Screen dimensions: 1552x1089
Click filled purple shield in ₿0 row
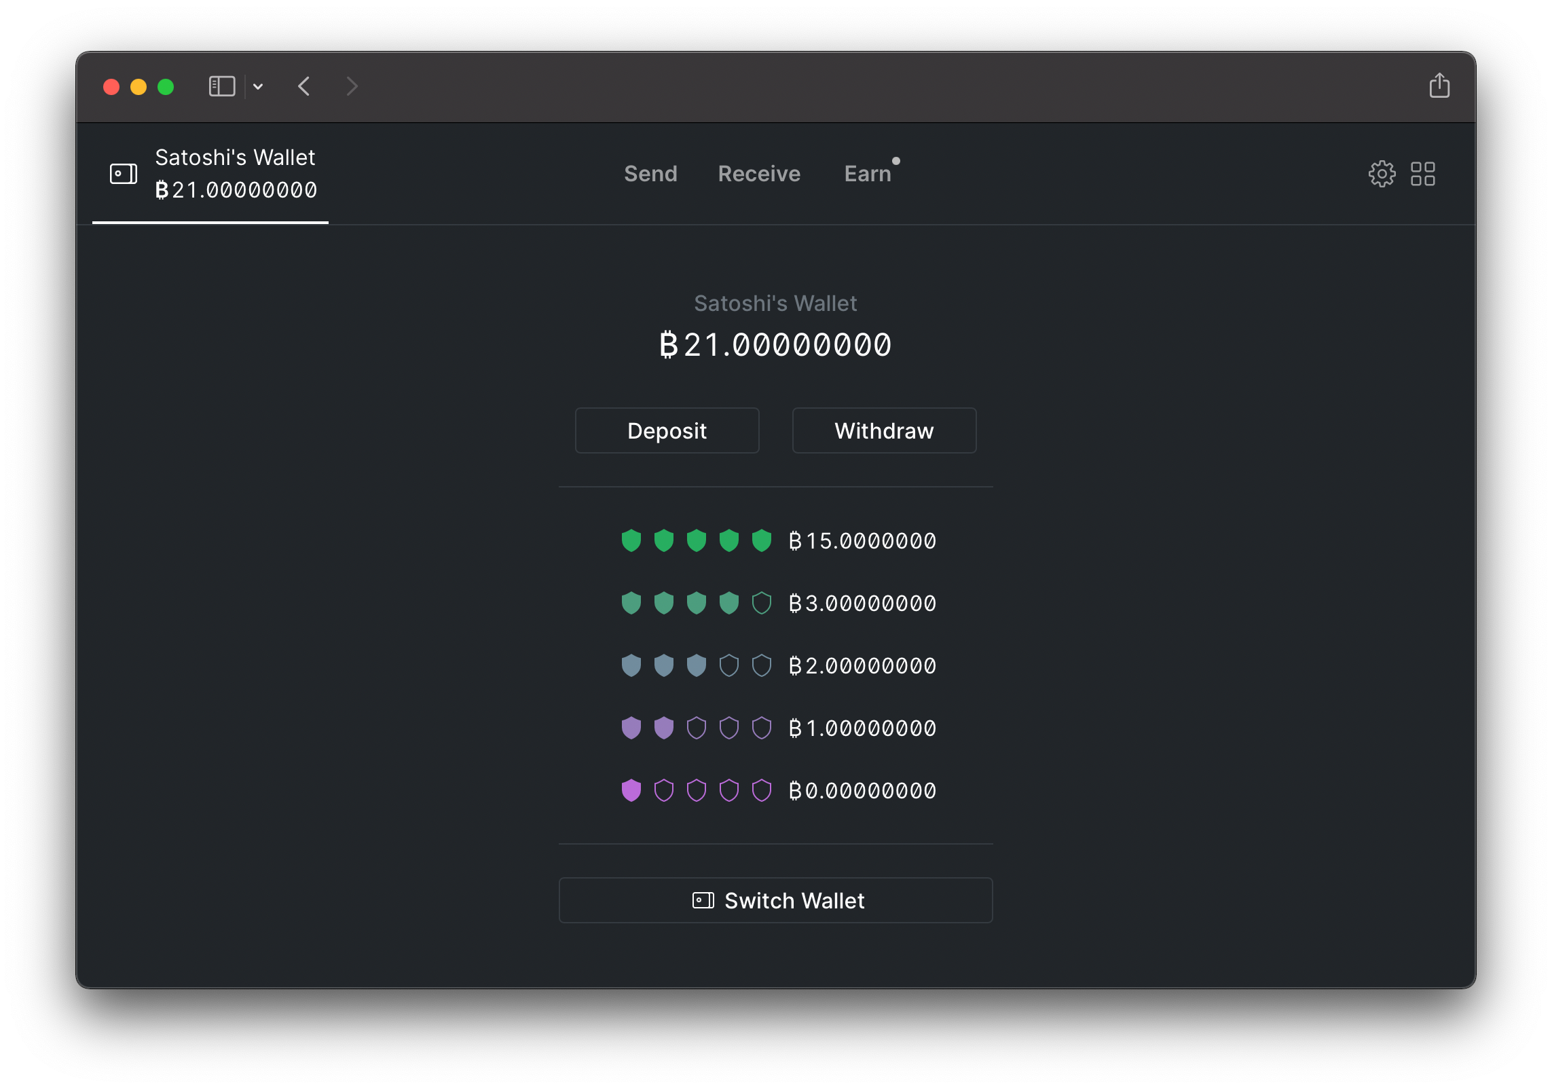[x=631, y=790]
